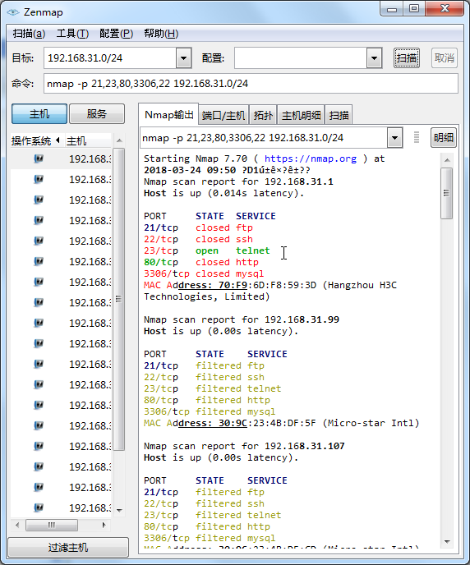Click the Zenmap eye icon in title bar
The width and height of the screenshot is (470, 565).
(13, 12)
